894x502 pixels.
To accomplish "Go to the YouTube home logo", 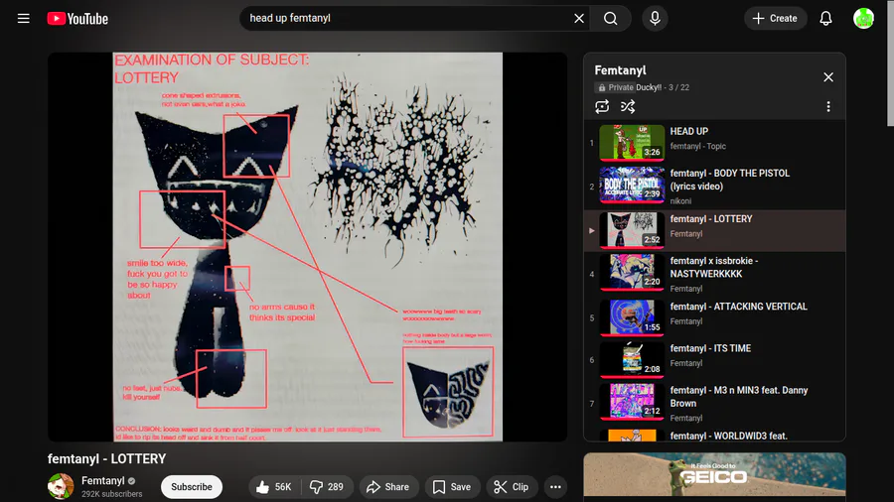I will (x=77, y=19).
